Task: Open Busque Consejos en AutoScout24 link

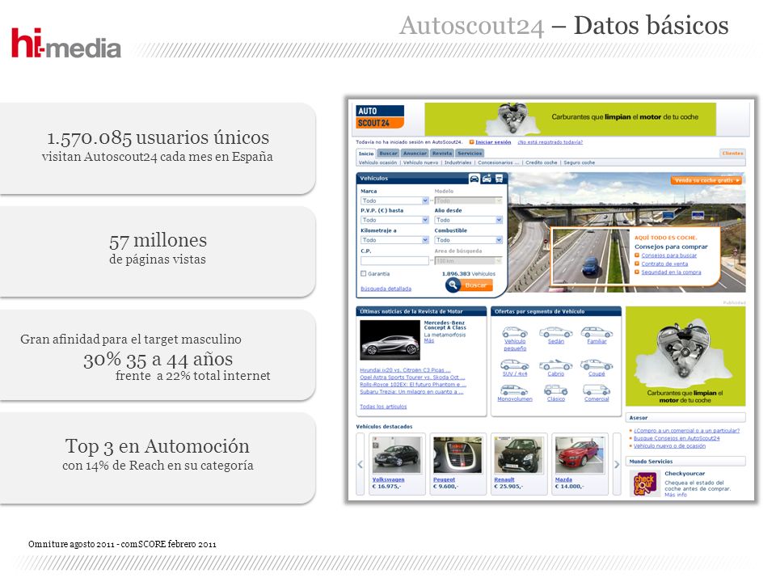Action: click(677, 438)
